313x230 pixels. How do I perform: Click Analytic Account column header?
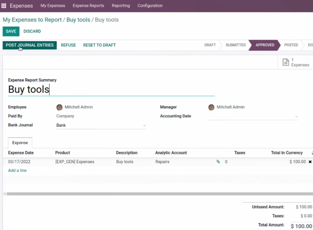click(x=171, y=153)
